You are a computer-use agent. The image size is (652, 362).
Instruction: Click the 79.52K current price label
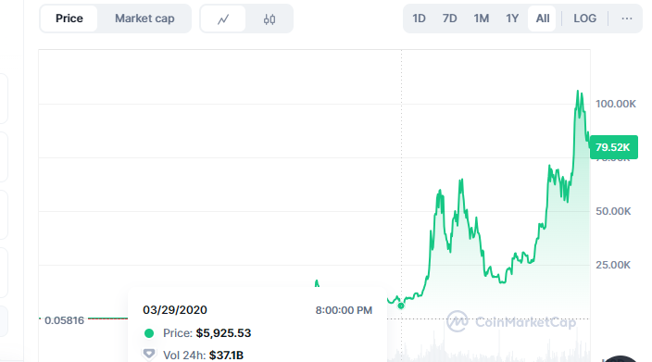coord(613,147)
